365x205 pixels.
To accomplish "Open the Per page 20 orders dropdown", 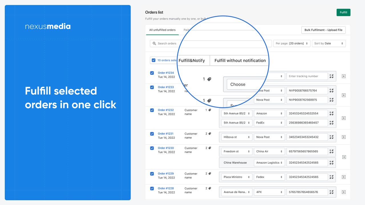I will 292,44.
